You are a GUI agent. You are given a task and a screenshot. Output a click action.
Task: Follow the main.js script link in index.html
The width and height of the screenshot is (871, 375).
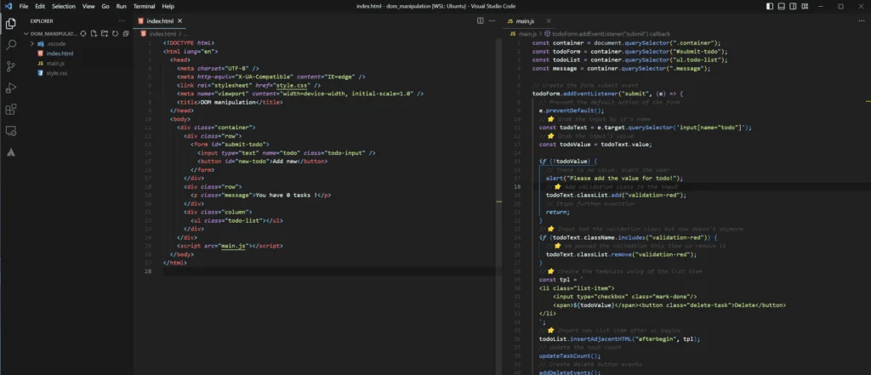(x=233, y=246)
